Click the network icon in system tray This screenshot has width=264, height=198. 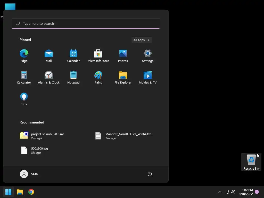[x=227, y=192]
